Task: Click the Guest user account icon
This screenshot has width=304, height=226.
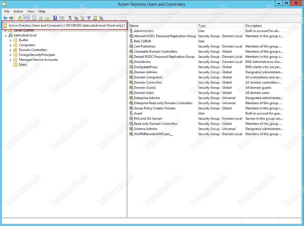Action: [131, 113]
